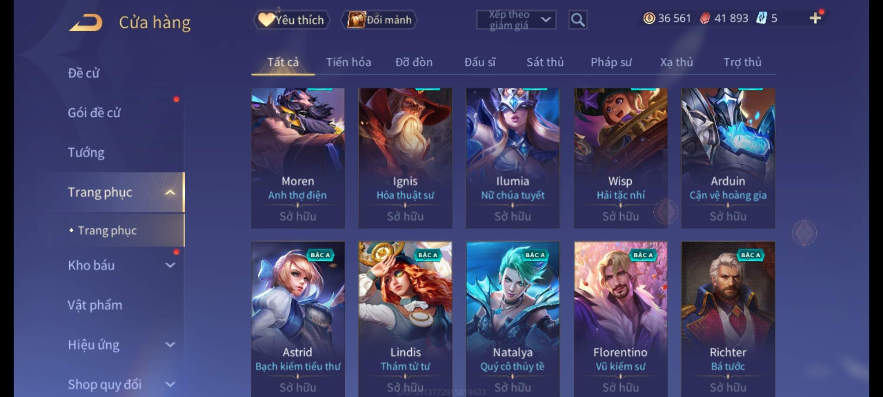Image resolution: width=883 pixels, height=397 pixels.
Task: Select the Florentino Vũ kiếm sư skin card
Action: click(620, 319)
